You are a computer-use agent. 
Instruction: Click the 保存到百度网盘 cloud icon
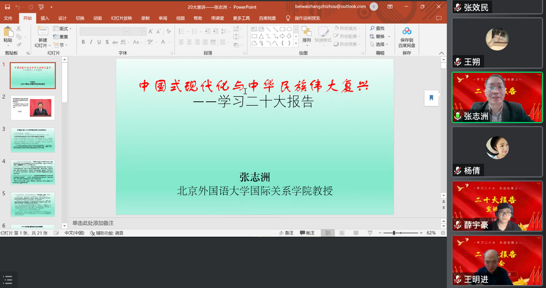pos(406,32)
